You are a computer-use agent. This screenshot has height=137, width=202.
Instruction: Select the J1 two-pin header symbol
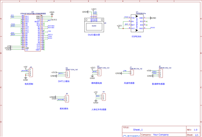tap(132, 72)
